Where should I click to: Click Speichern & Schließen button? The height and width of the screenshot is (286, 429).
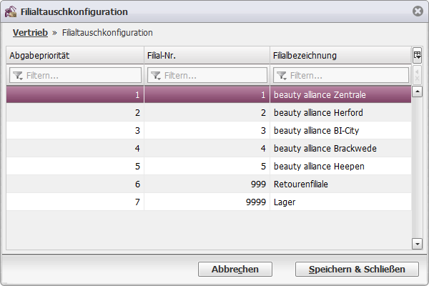tap(357, 269)
